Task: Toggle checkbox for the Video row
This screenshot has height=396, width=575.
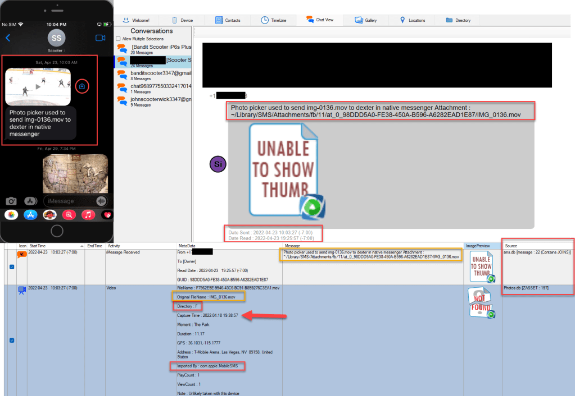Action: coord(13,340)
